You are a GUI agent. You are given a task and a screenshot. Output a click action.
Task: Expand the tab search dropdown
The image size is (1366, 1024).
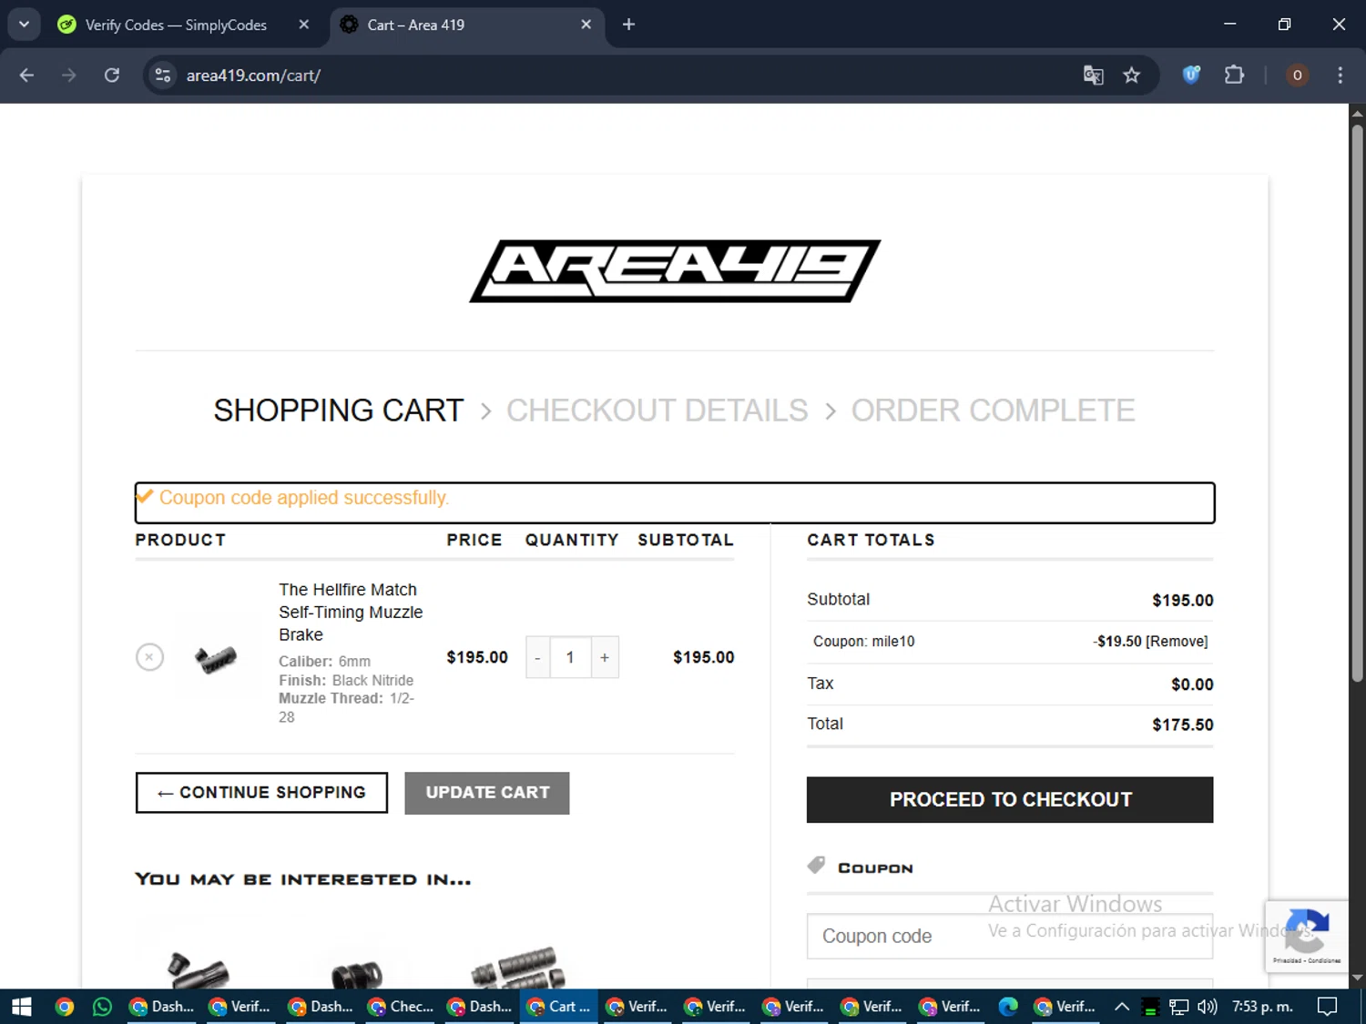(x=24, y=25)
